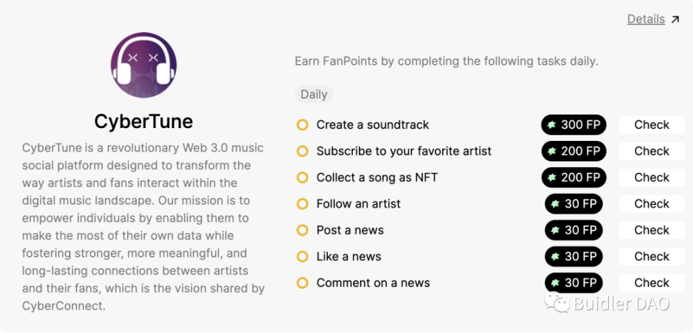Screen dimensions: 693x333
Task: Check the Create a soundtrack task
Action: [652, 125]
